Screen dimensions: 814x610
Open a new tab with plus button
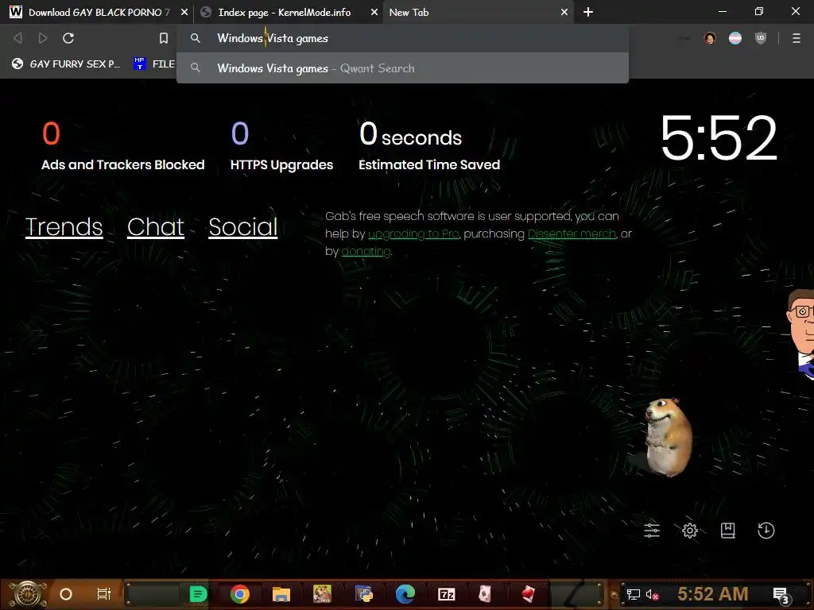[588, 12]
